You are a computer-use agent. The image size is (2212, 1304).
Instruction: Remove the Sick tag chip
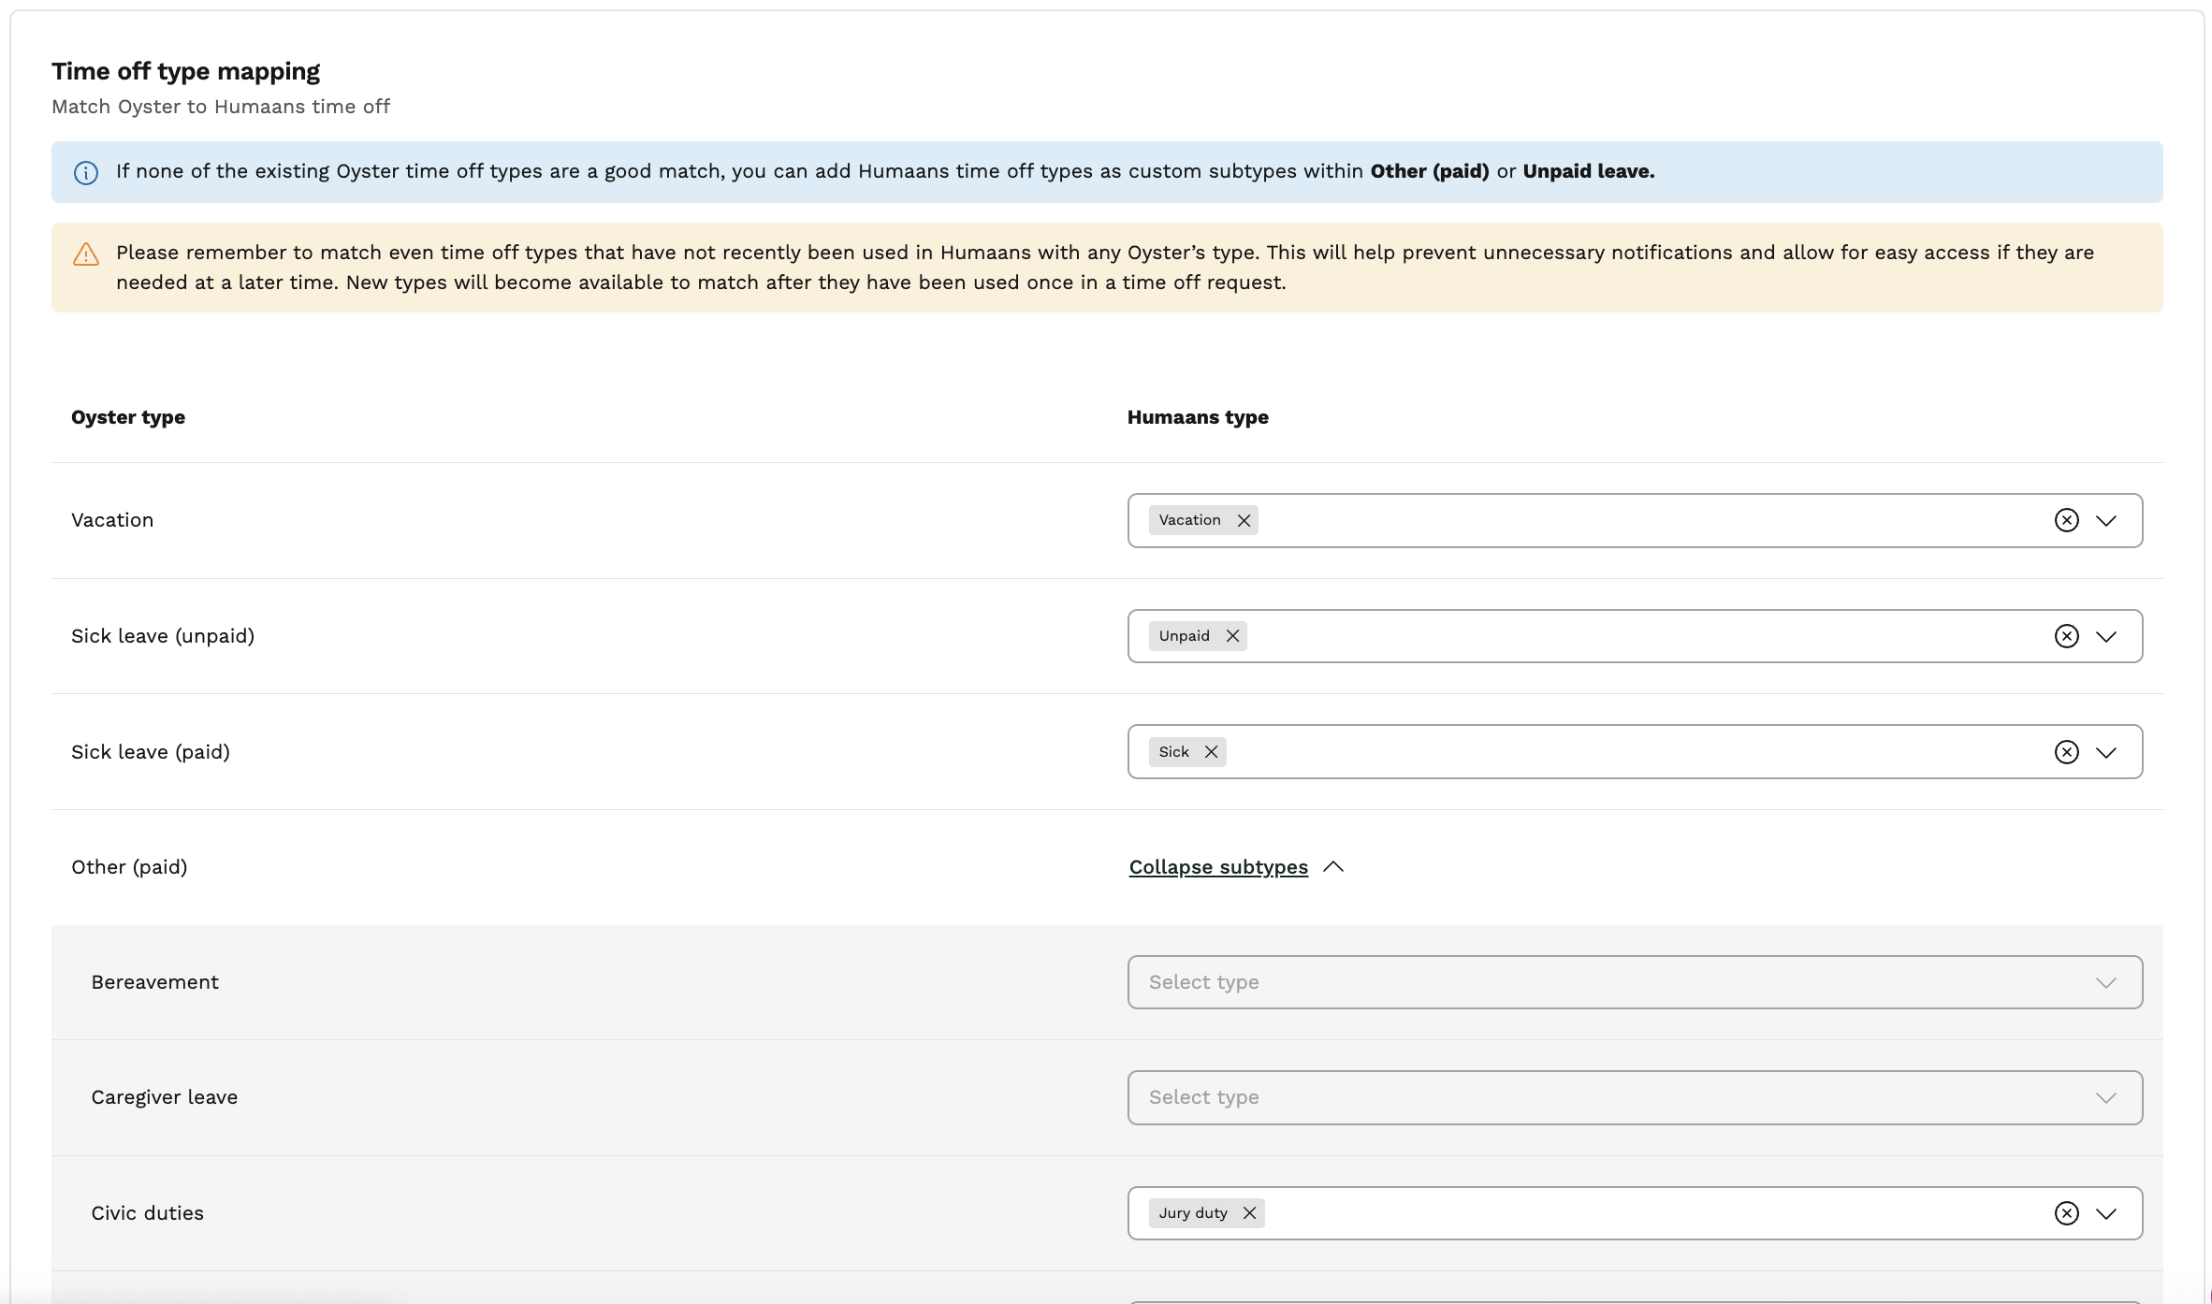(1211, 752)
